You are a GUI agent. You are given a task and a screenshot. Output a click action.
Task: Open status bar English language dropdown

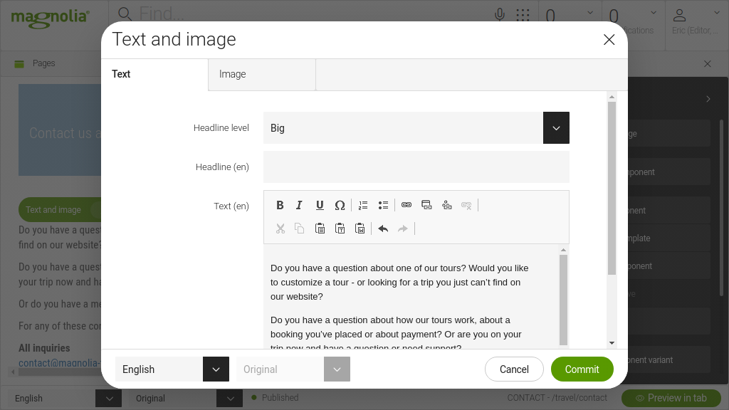(x=108, y=399)
